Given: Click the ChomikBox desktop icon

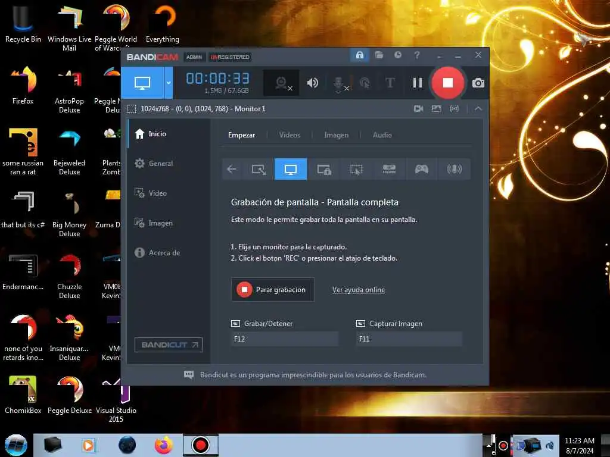Looking at the screenshot, I should click(x=23, y=395).
